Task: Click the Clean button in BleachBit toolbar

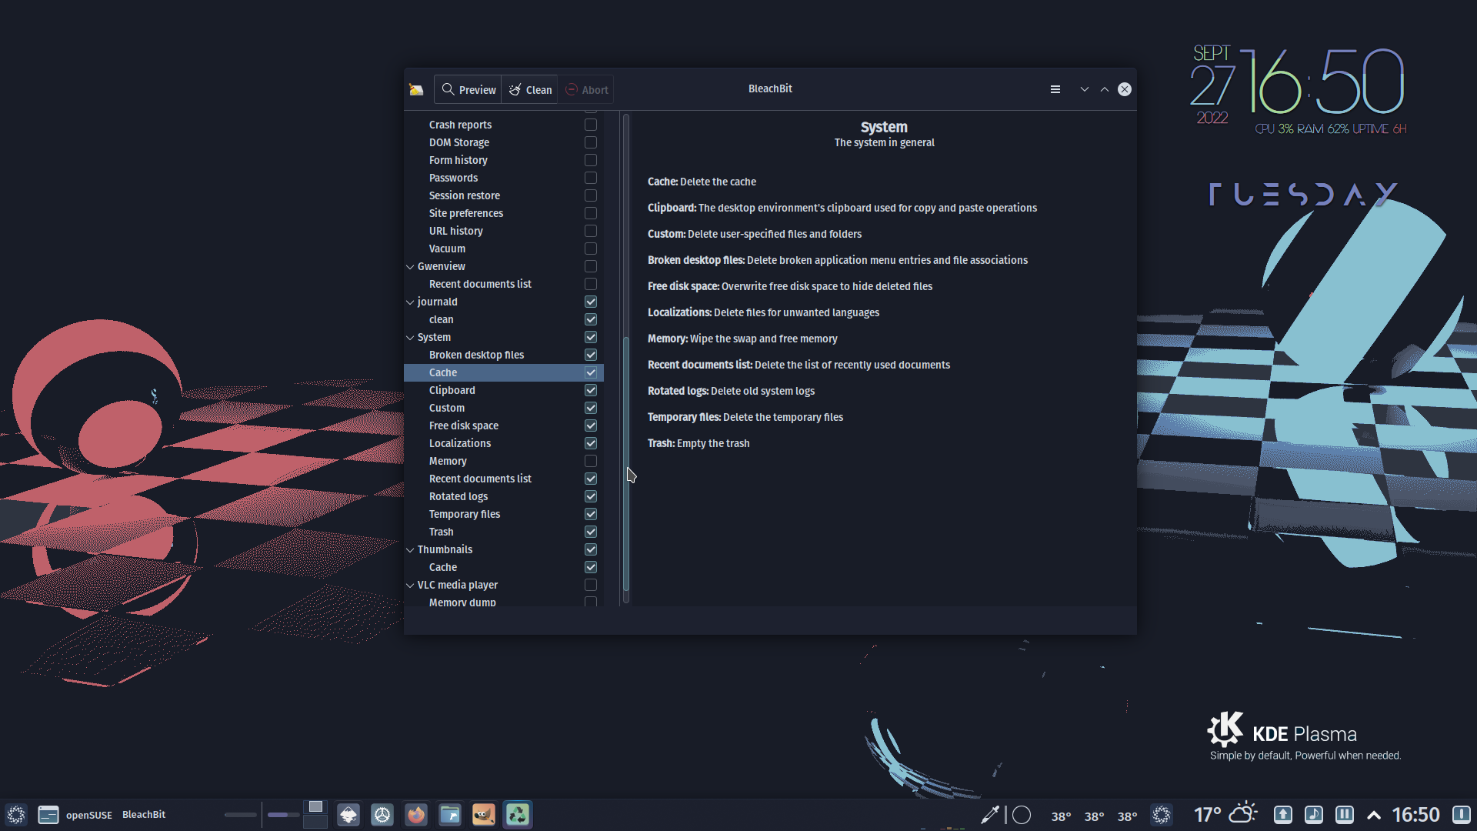Action: coord(530,89)
